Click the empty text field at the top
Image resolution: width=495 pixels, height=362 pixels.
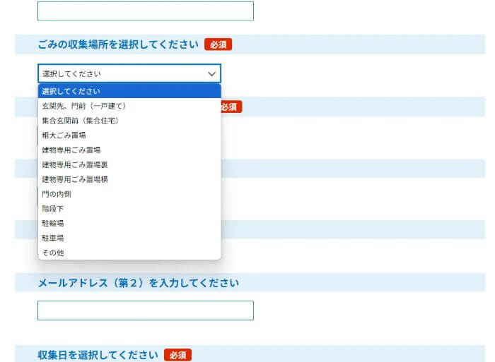coord(146,11)
